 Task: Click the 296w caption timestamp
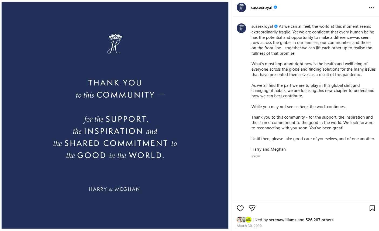point(256,156)
